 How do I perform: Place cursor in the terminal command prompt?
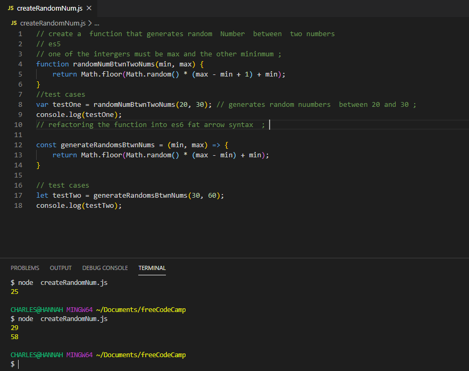pyautogui.click(x=17, y=364)
